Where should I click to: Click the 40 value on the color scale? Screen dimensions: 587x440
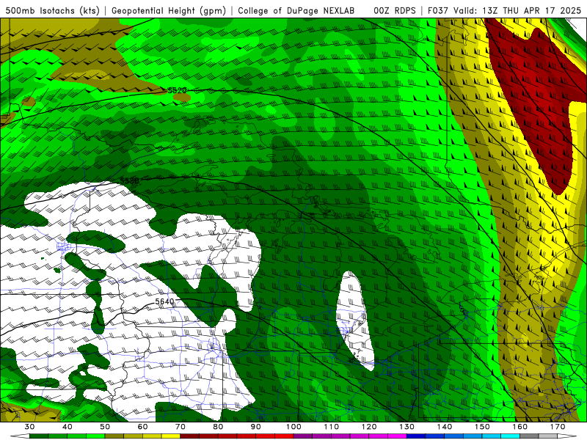68,427
